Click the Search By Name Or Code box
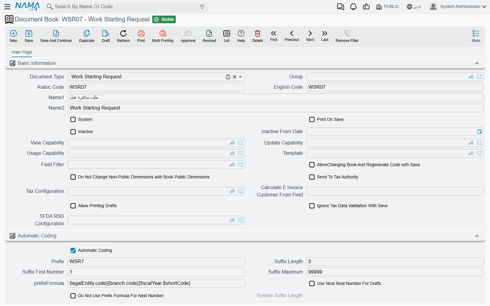This screenshot has width=490, height=306. tap(126, 7)
